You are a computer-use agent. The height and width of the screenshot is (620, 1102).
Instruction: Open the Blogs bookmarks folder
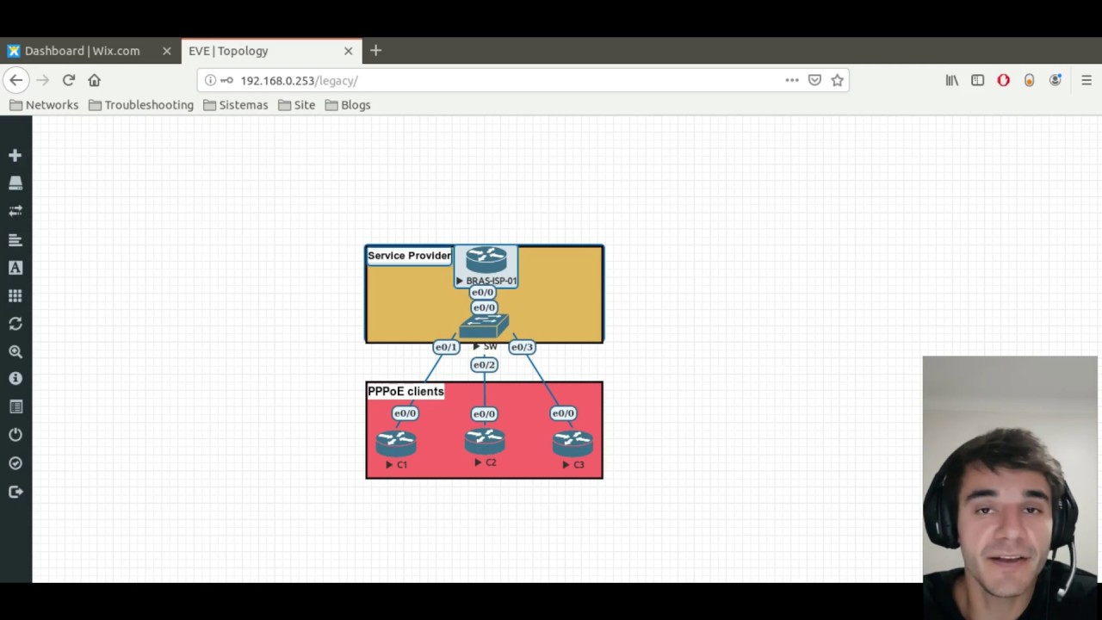click(x=348, y=105)
